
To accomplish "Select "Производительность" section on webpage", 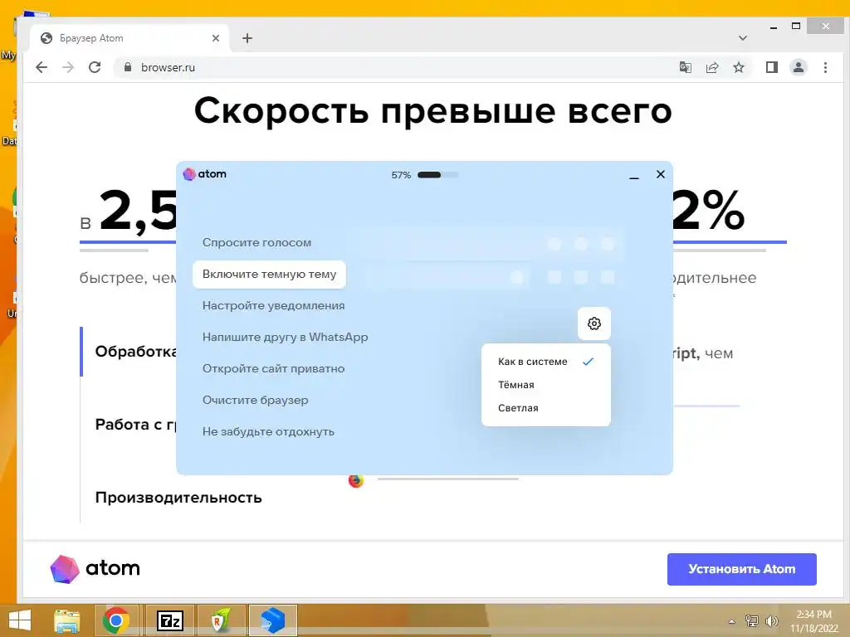I will [178, 498].
